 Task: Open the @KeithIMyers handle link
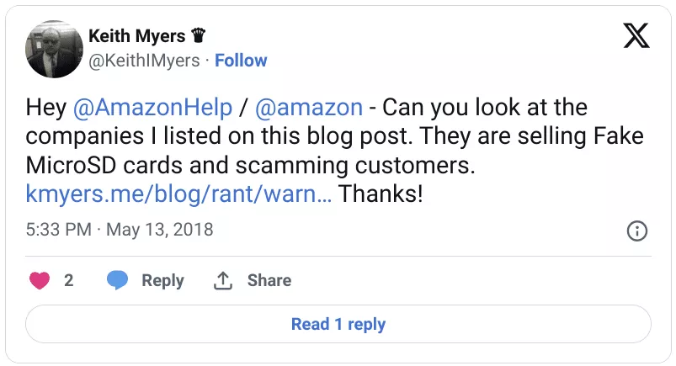[x=144, y=61]
